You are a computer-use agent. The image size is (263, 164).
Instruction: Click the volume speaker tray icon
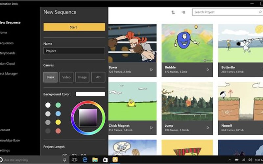250,160
